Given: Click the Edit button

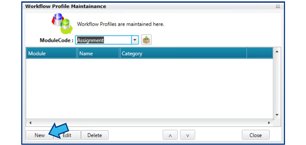Looking at the screenshot, I should point(67,135).
